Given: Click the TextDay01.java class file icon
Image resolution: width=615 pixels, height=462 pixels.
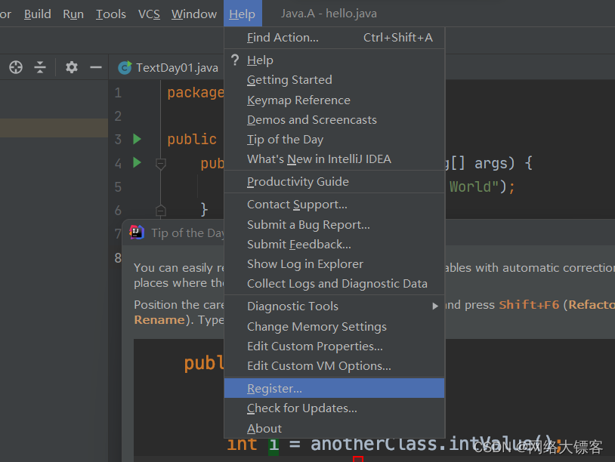Looking at the screenshot, I should click(125, 68).
